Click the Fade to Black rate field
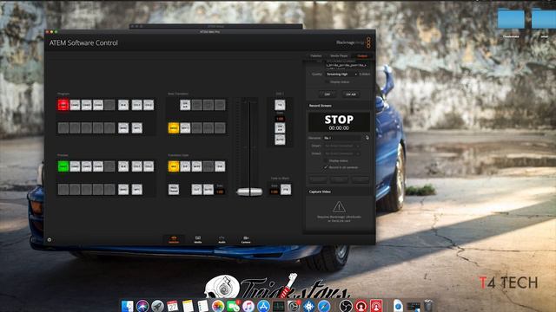 pos(275,192)
